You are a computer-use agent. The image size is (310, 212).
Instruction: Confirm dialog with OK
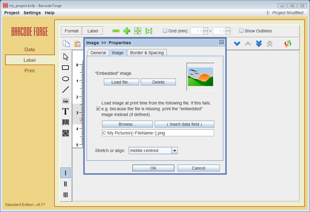tap(153, 168)
